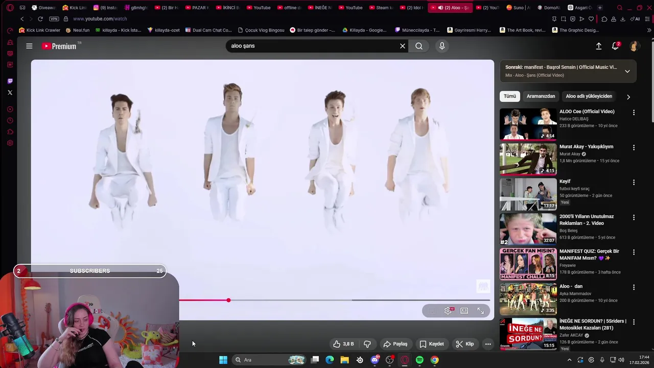Screen dimensions: 654x368
Task: Toggle theater mode in the player
Action: (x=464, y=311)
